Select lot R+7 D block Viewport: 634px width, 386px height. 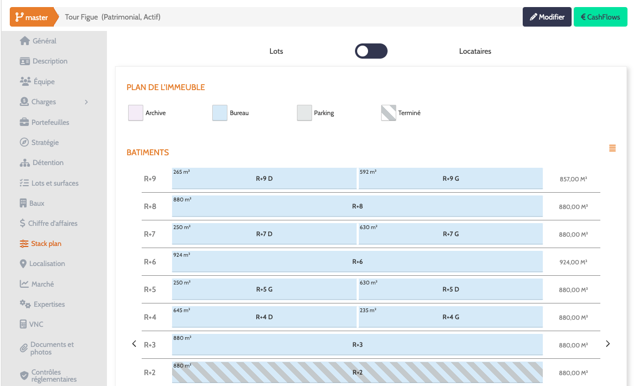pyautogui.click(x=264, y=234)
